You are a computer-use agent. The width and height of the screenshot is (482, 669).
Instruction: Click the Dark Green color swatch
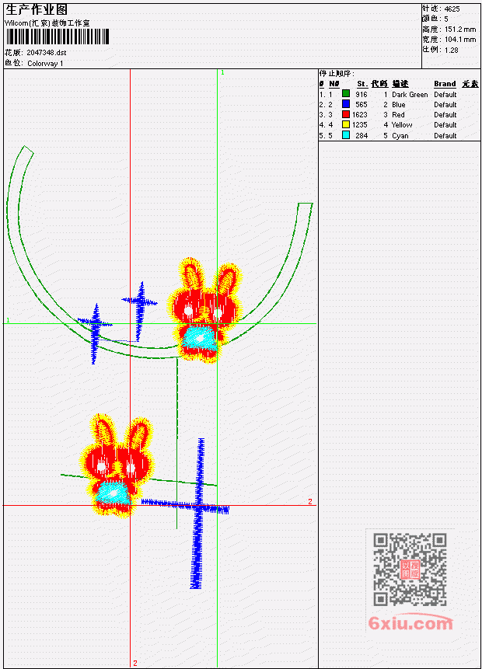(x=346, y=93)
